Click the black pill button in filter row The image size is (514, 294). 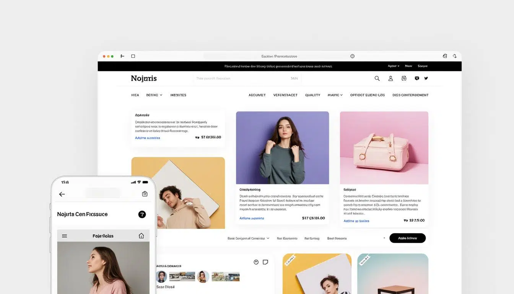[407, 238]
